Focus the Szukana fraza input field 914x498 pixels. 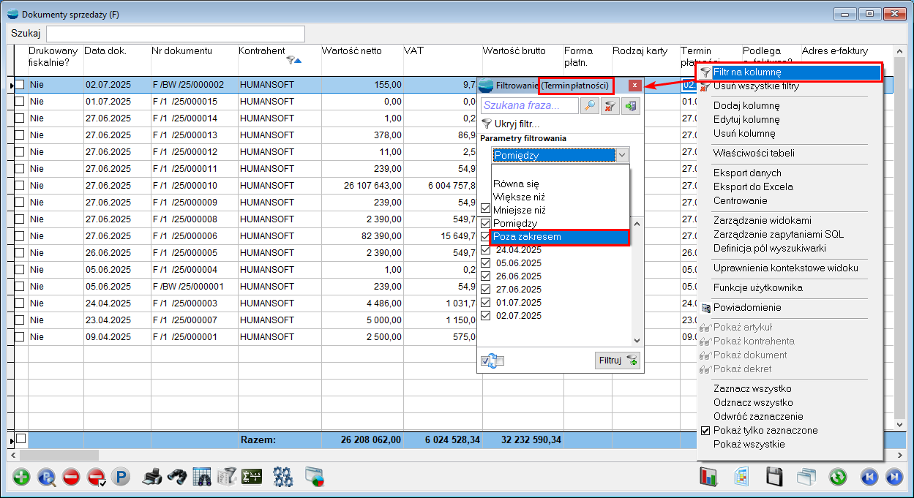[x=529, y=106]
